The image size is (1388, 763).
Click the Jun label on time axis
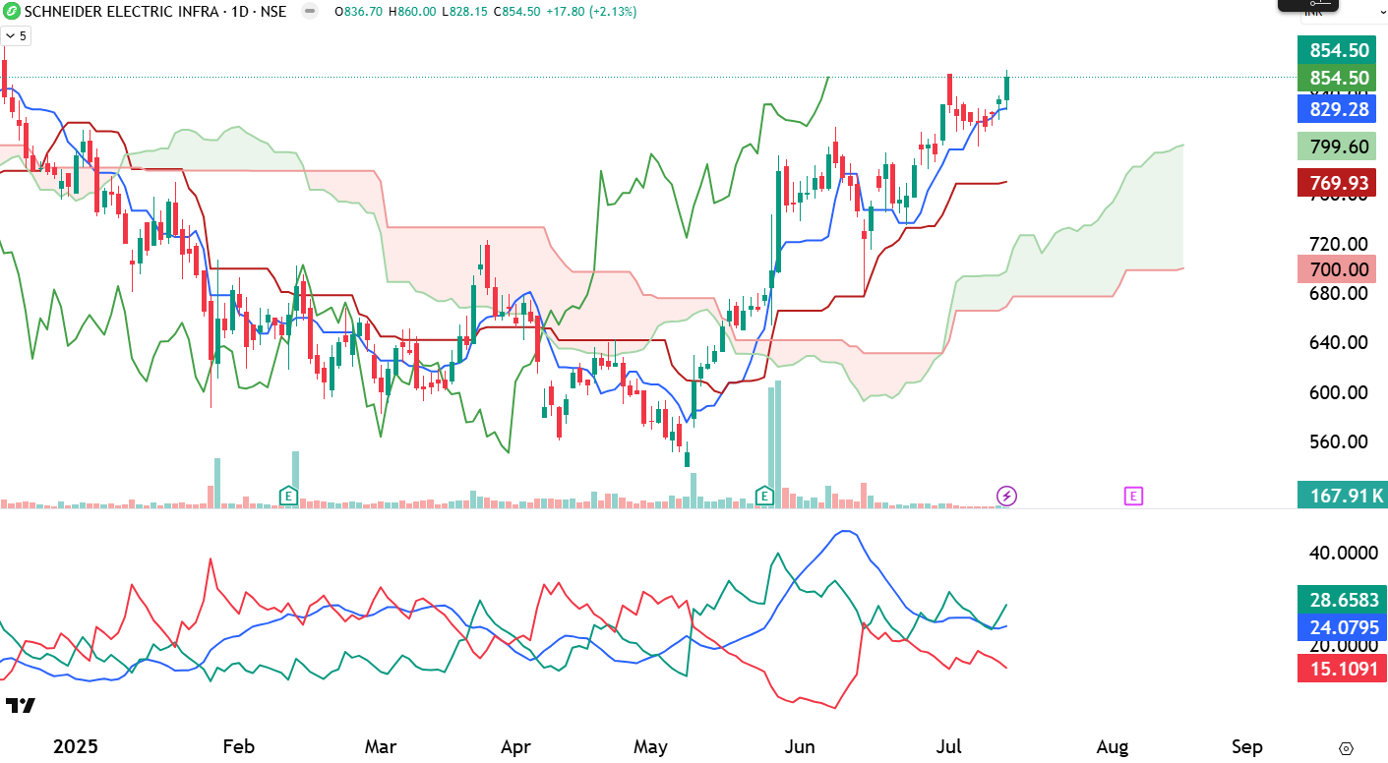(x=800, y=747)
